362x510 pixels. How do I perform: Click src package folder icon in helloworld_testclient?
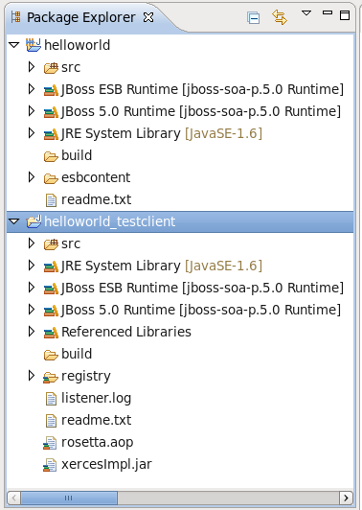(x=52, y=243)
